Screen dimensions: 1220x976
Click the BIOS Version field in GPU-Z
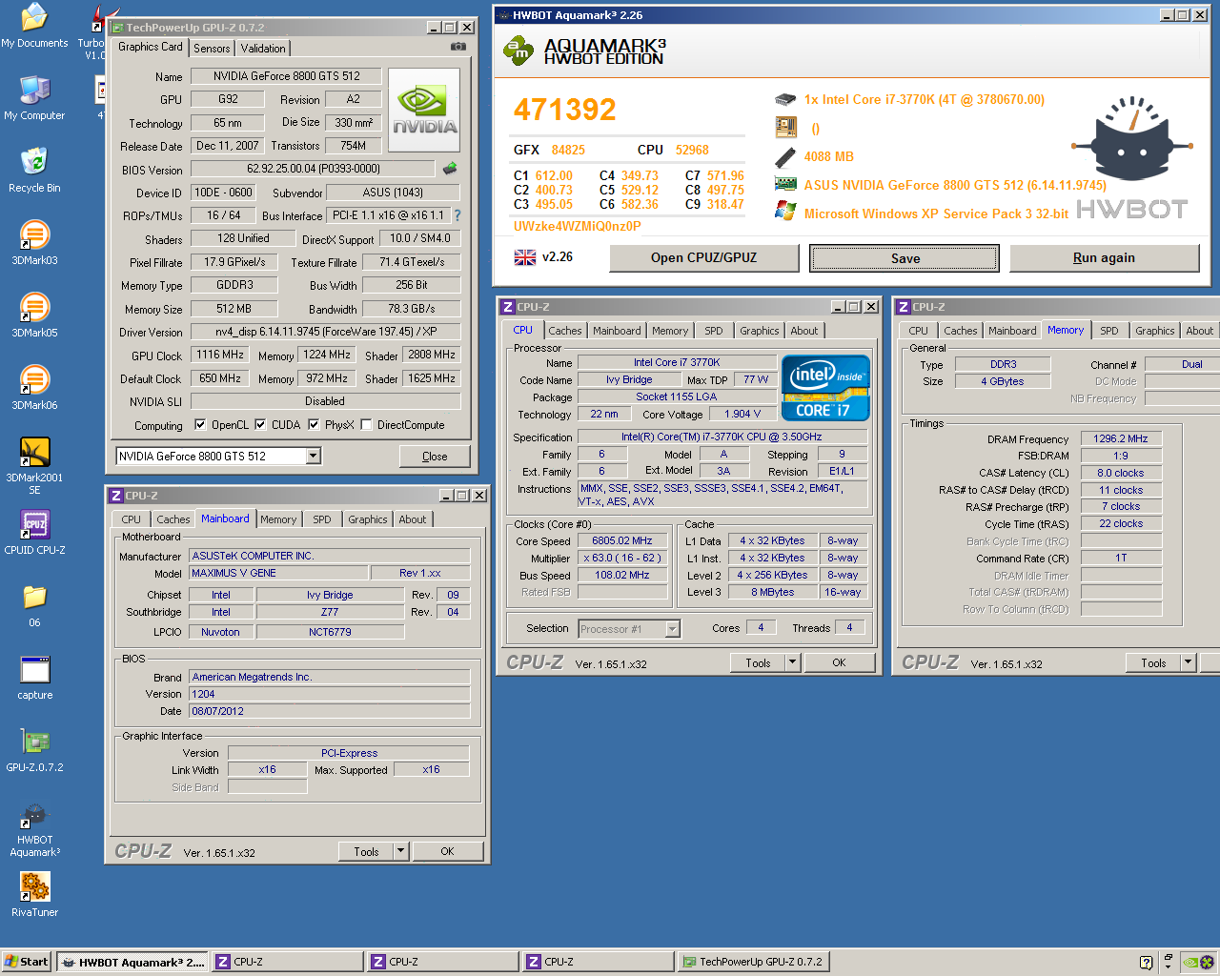[314, 169]
